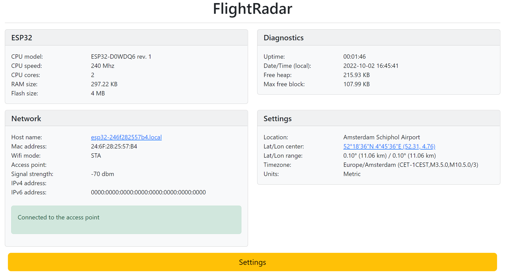The height and width of the screenshot is (274, 507).
Task: Select the value ESP32-D0WDQ6 rev. 1
Action: (x=121, y=57)
